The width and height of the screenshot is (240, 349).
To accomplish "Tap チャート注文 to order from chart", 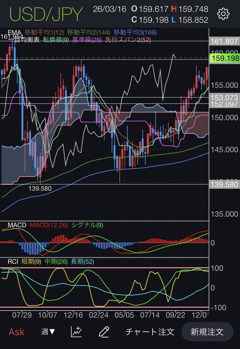I will [x=150, y=332].
